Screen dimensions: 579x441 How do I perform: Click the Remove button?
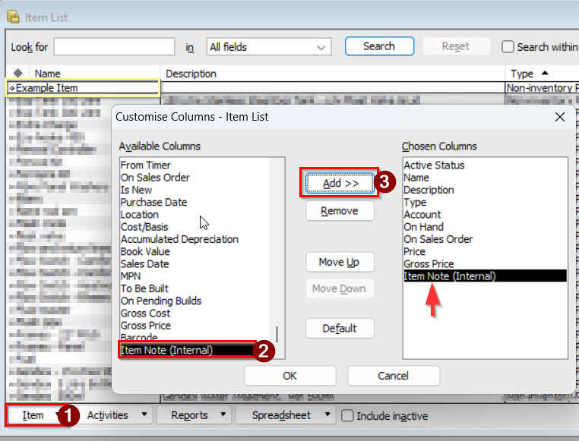pos(340,211)
